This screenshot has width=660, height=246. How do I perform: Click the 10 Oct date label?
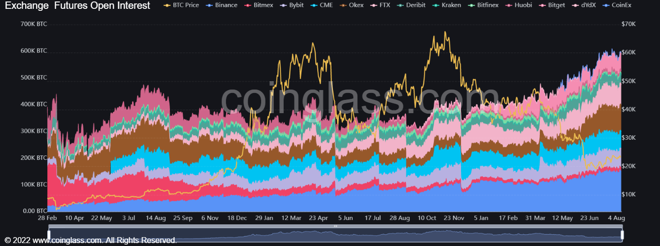pyautogui.click(x=427, y=218)
